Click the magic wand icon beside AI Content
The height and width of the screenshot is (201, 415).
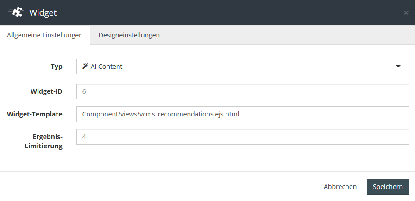point(85,67)
